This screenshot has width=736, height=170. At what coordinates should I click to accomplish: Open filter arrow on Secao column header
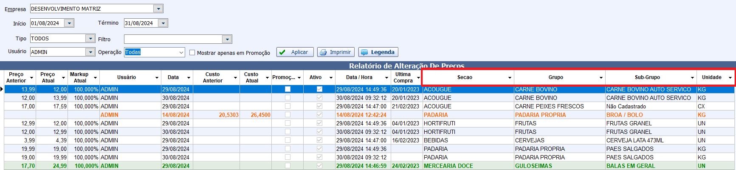(x=509, y=78)
